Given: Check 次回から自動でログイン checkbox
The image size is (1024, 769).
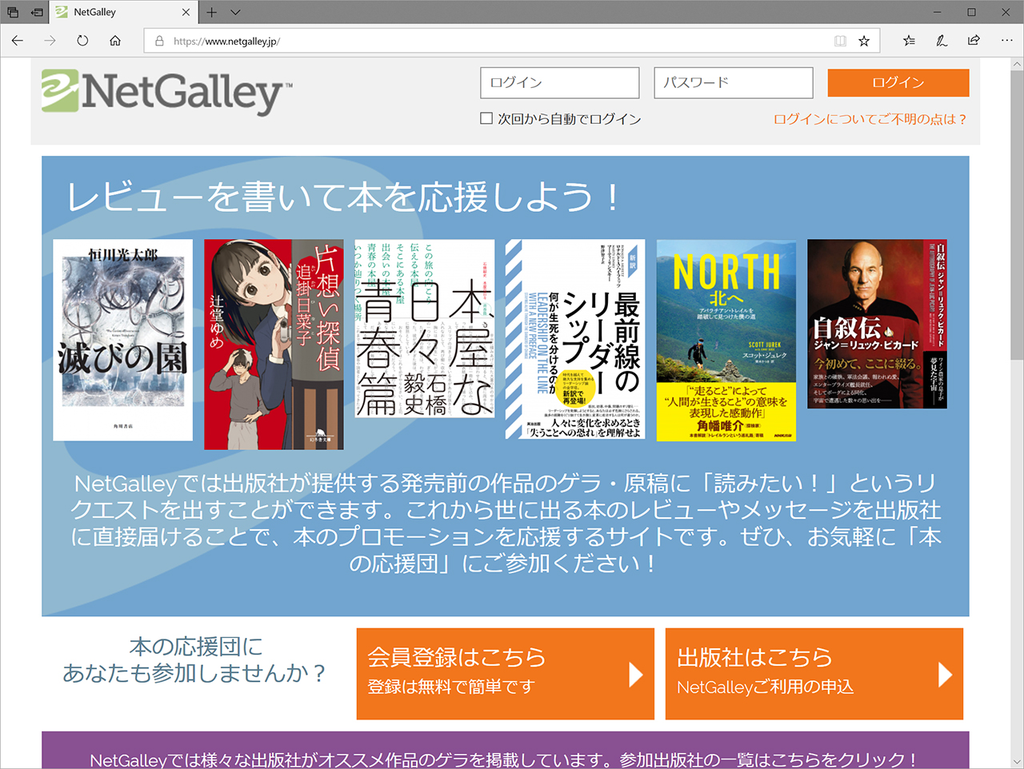Looking at the screenshot, I should (x=486, y=118).
